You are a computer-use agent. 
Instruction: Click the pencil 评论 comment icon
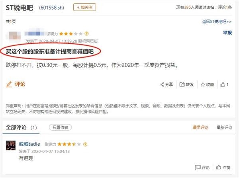(x=9, y=84)
